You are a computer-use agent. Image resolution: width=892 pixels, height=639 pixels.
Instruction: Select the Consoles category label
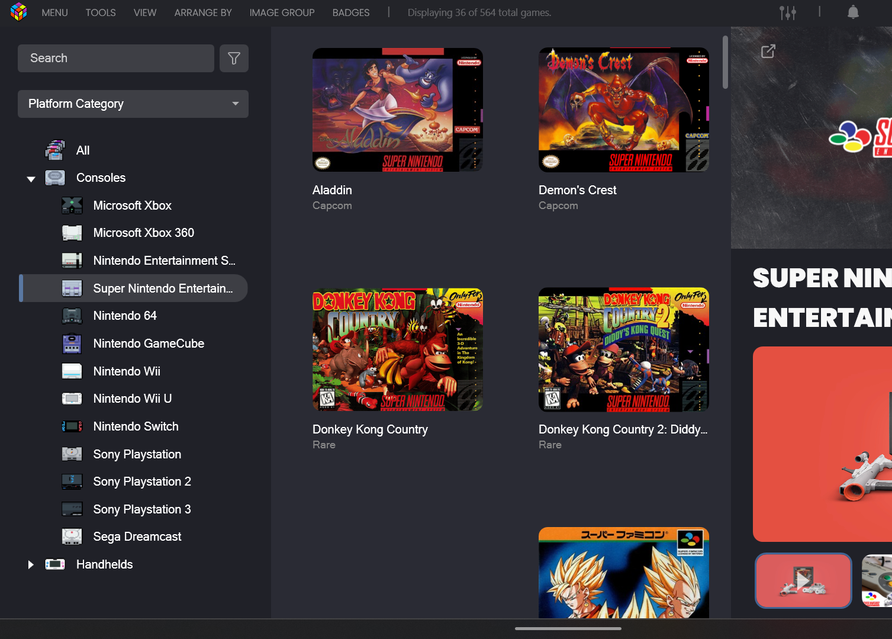[101, 178]
